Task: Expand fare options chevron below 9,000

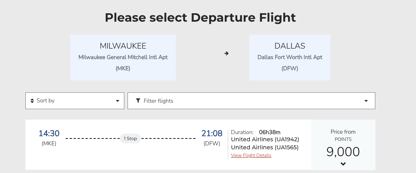Action: click(x=343, y=164)
